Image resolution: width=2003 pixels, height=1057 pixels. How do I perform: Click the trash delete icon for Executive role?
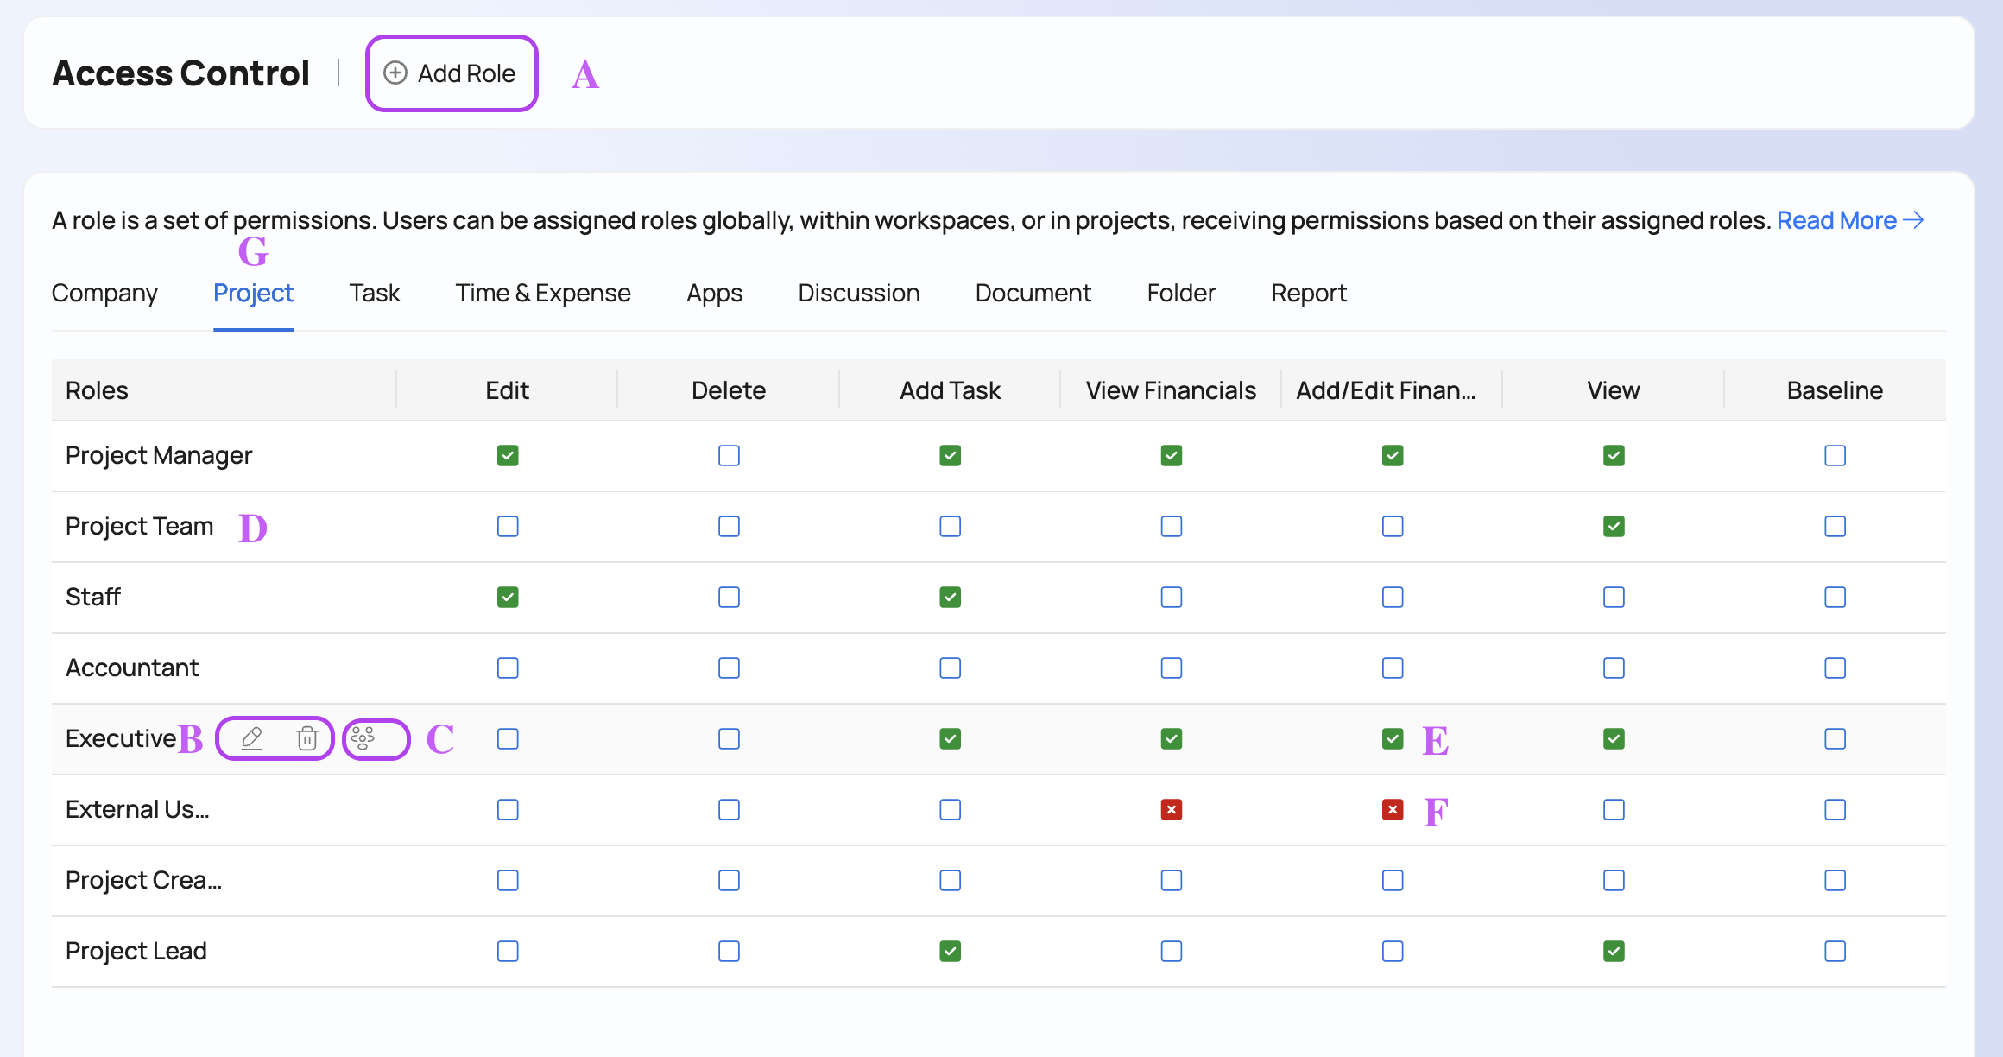coord(307,738)
